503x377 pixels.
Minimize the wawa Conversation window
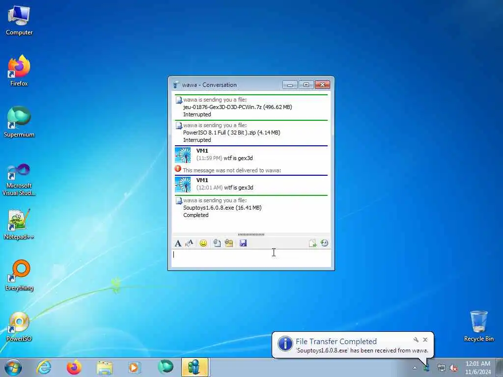tap(290, 85)
